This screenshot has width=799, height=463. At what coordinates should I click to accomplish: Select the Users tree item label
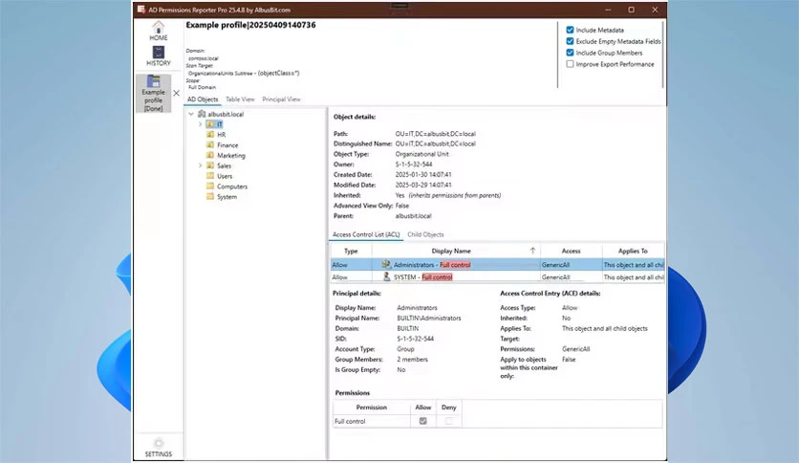pos(225,176)
